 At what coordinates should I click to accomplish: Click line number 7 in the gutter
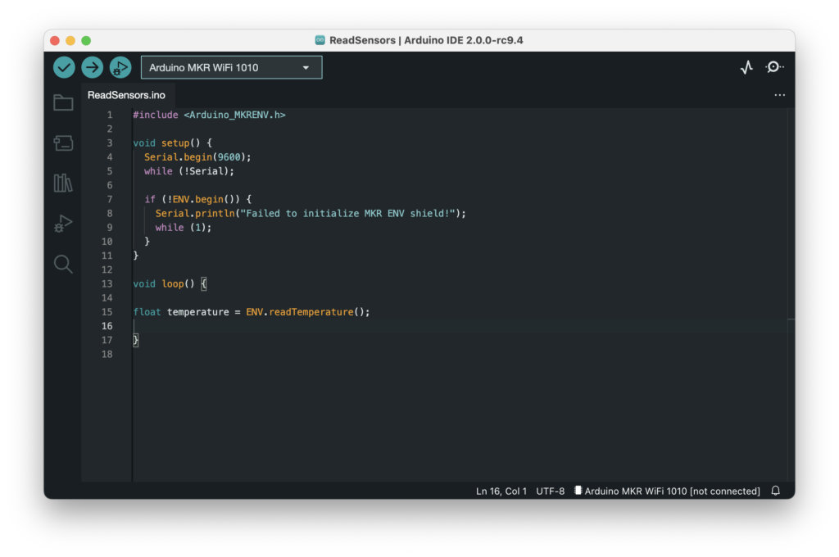click(110, 200)
